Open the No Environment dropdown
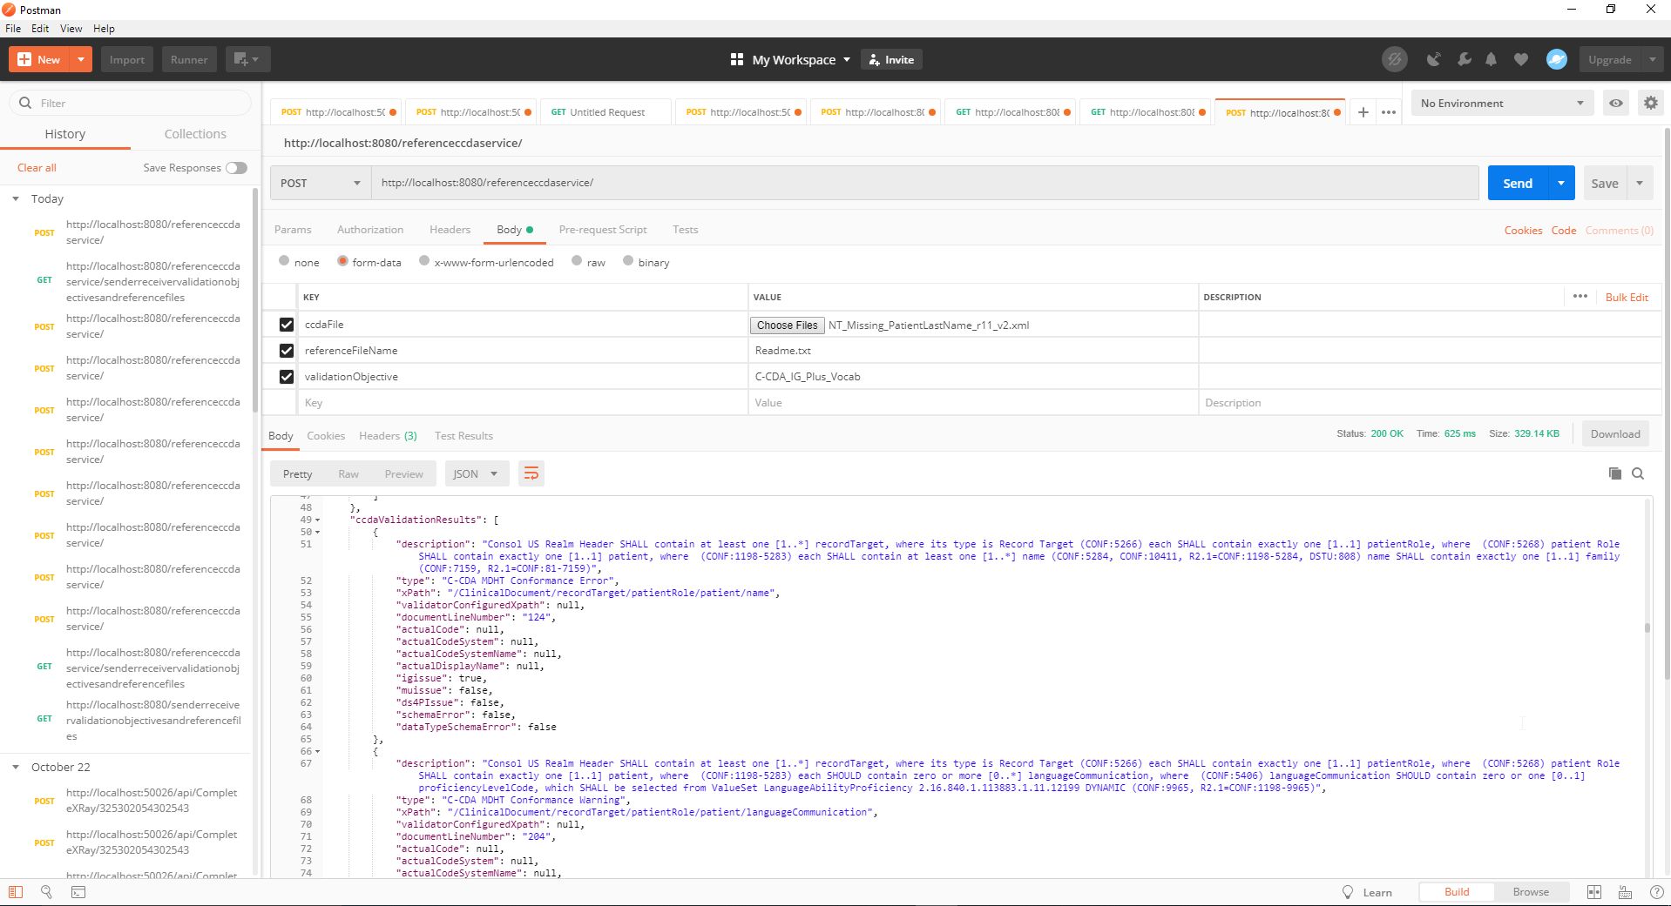This screenshot has width=1671, height=906. [1501, 103]
